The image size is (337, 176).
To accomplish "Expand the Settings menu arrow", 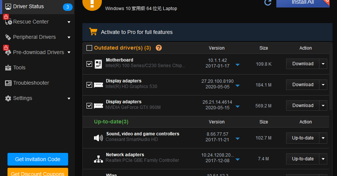I will point(69,98).
